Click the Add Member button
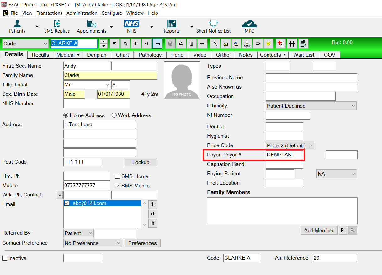Screen dimensions: 382x275 pos(319,230)
